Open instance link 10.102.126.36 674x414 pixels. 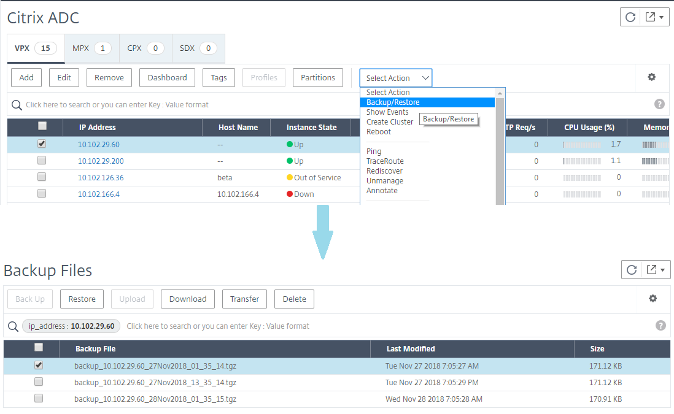[101, 178]
